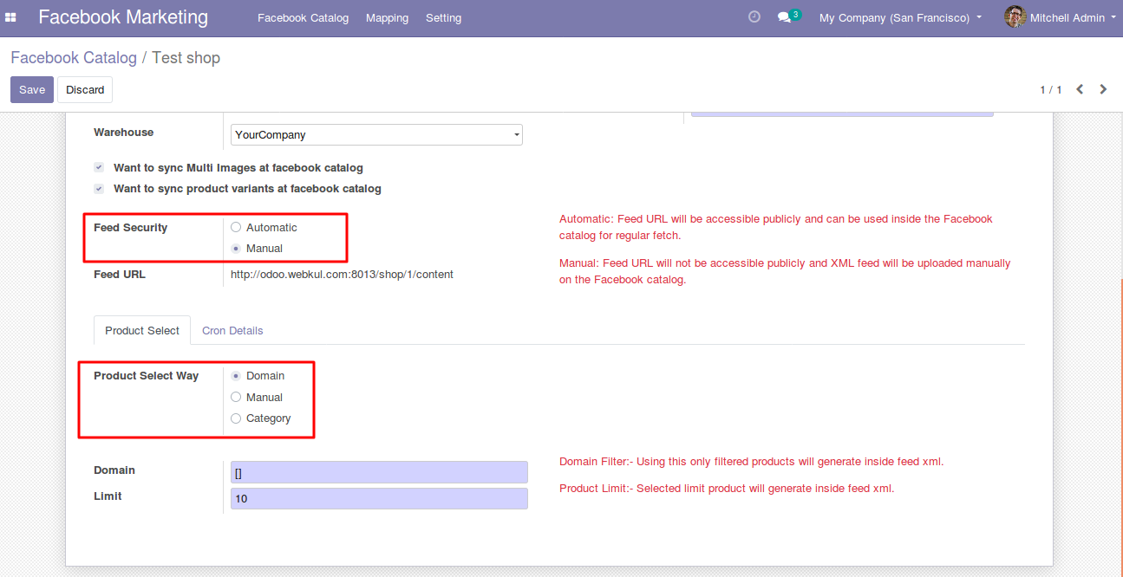Go to next record arrow
Viewport: 1123px width, 577px height.
coord(1103,89)
